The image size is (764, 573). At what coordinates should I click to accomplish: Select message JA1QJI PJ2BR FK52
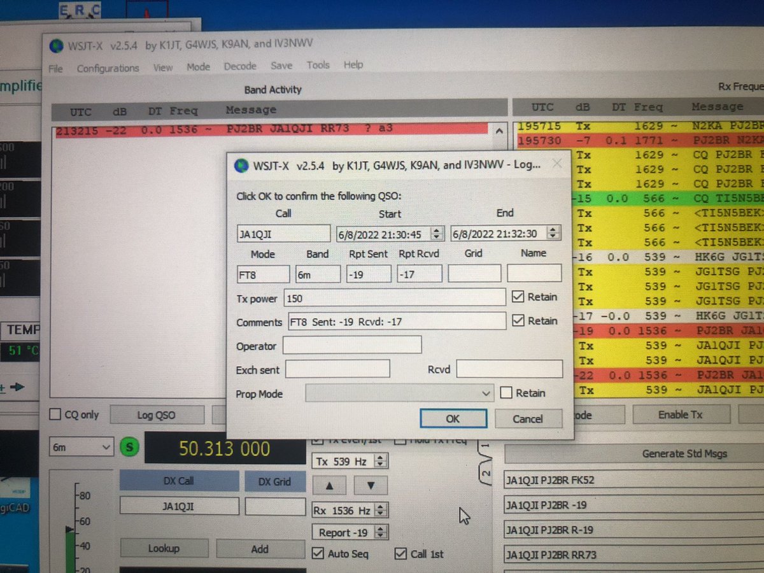point(633,479)
